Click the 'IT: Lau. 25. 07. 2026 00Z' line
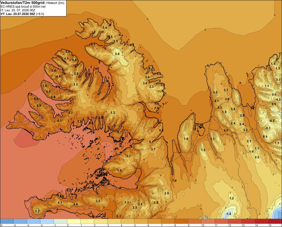Screen dimensions: 282x227 tap(17, 10)
